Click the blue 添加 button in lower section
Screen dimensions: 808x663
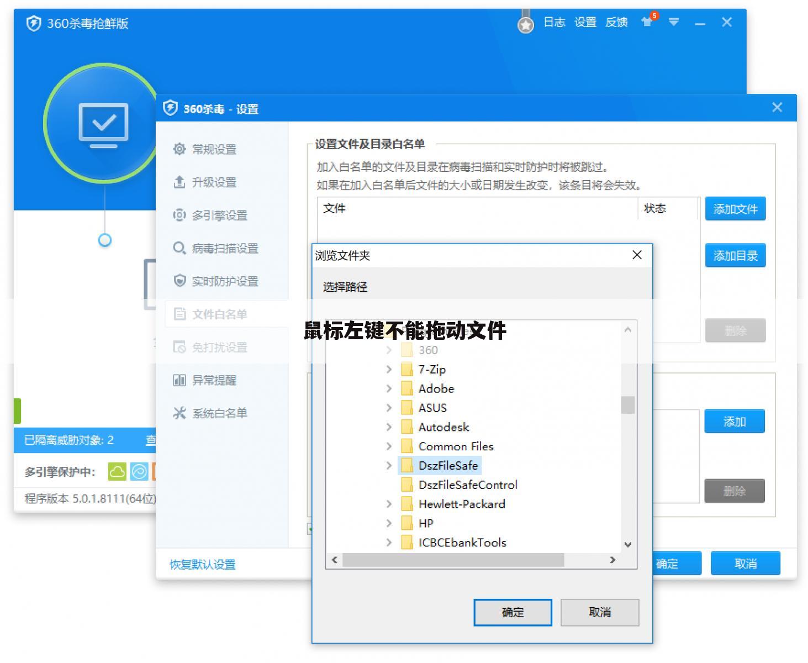pos(735,422)
